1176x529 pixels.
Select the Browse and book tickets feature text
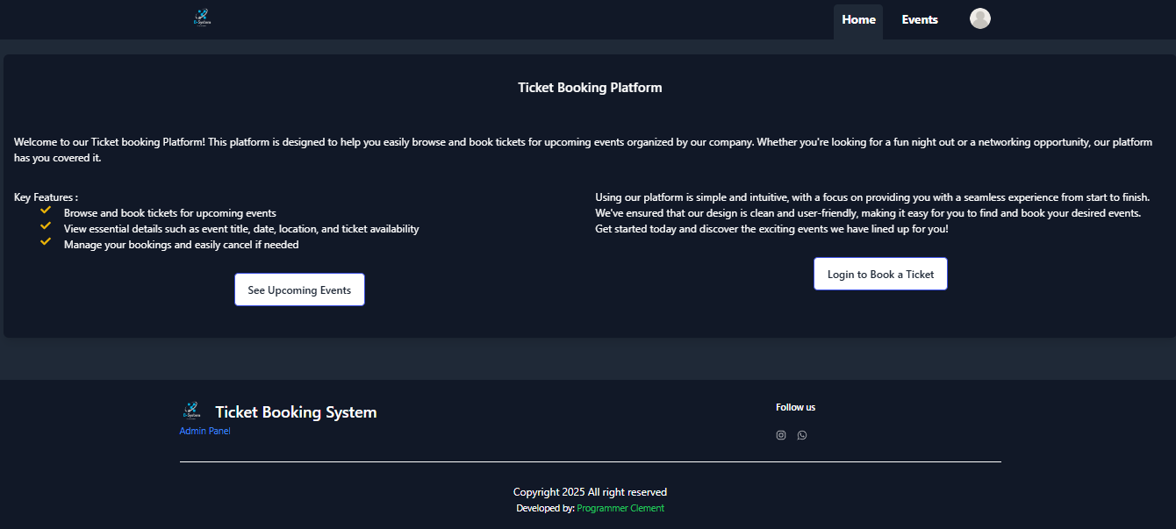(x=170, y=213)
